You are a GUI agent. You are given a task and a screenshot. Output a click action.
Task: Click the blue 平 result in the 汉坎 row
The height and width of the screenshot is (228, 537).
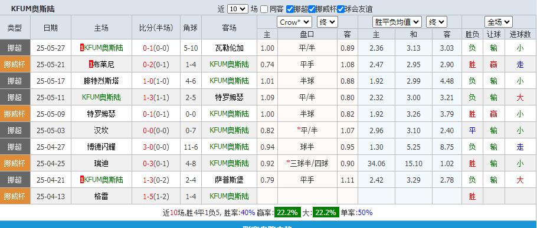(472, 130)
